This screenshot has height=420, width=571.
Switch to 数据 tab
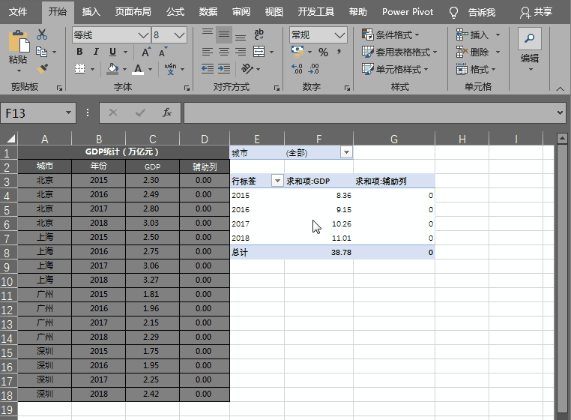(x=208, y=12)
